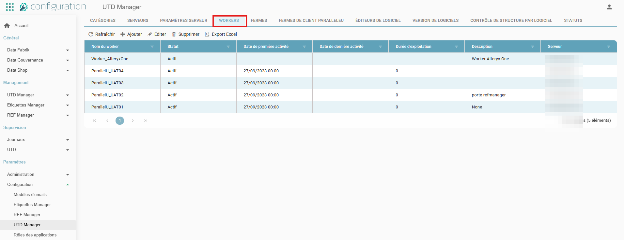The image size is (624, 240).
Task: Expand the Journaux menu
Action: [68, 140]
